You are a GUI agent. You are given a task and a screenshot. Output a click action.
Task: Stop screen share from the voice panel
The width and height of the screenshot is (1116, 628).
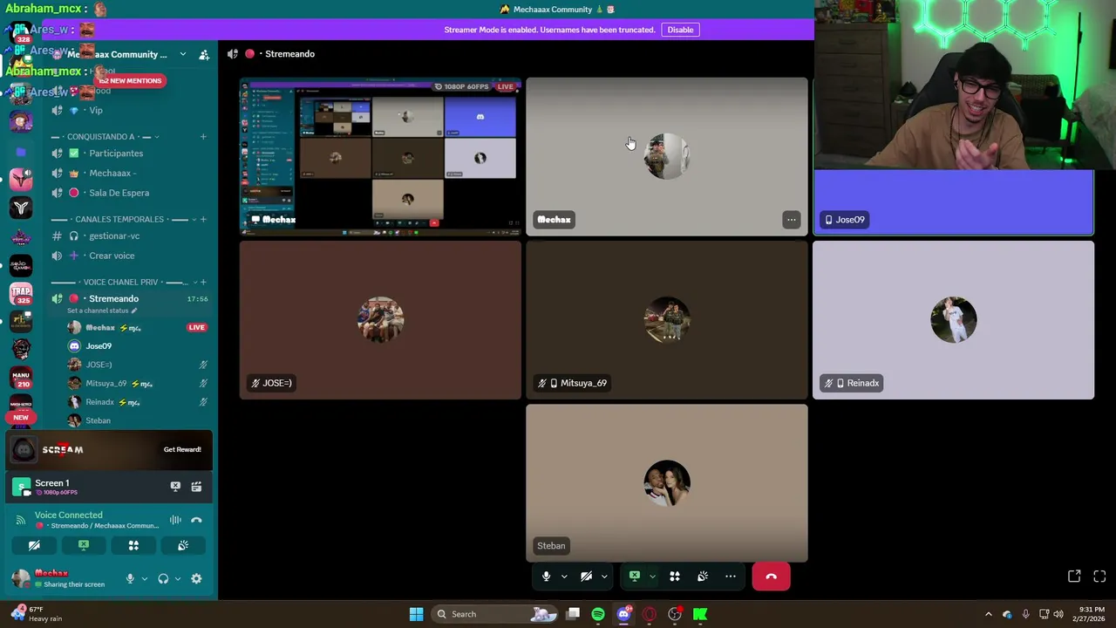[x=84, y=545]
